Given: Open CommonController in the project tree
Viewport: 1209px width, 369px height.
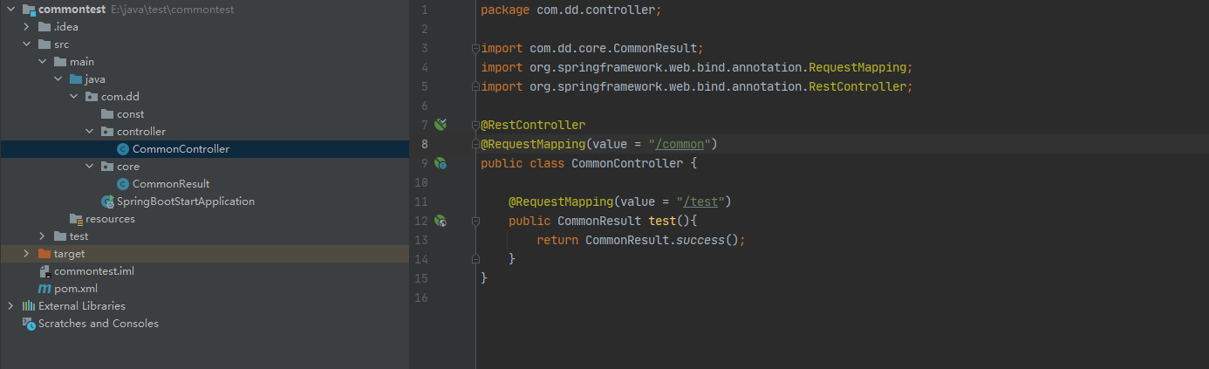Looking at the screenshot, I should [181, 149].
